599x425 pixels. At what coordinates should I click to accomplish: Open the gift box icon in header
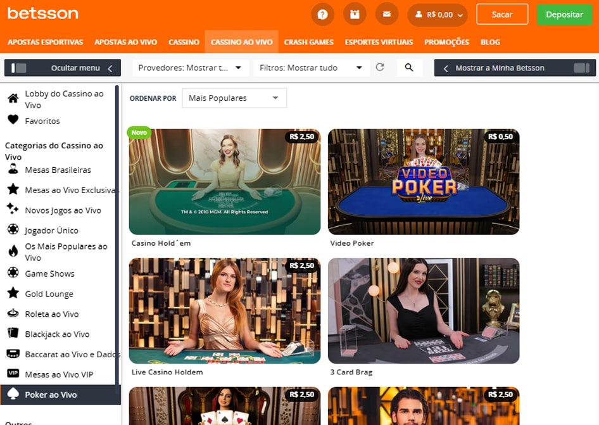coord(355,14)
